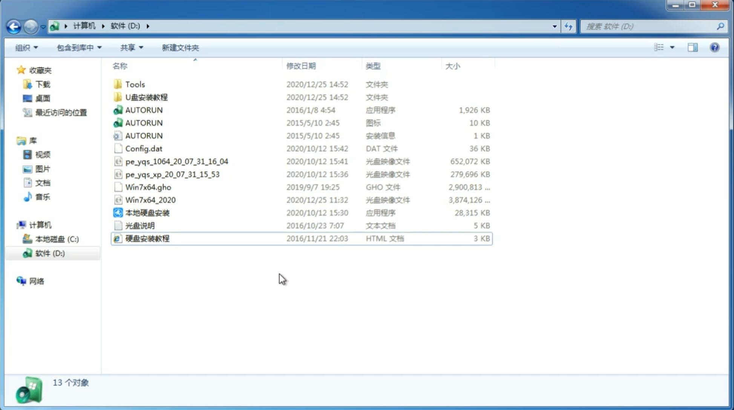Open the Tools folder

click(x=134, y=84)
